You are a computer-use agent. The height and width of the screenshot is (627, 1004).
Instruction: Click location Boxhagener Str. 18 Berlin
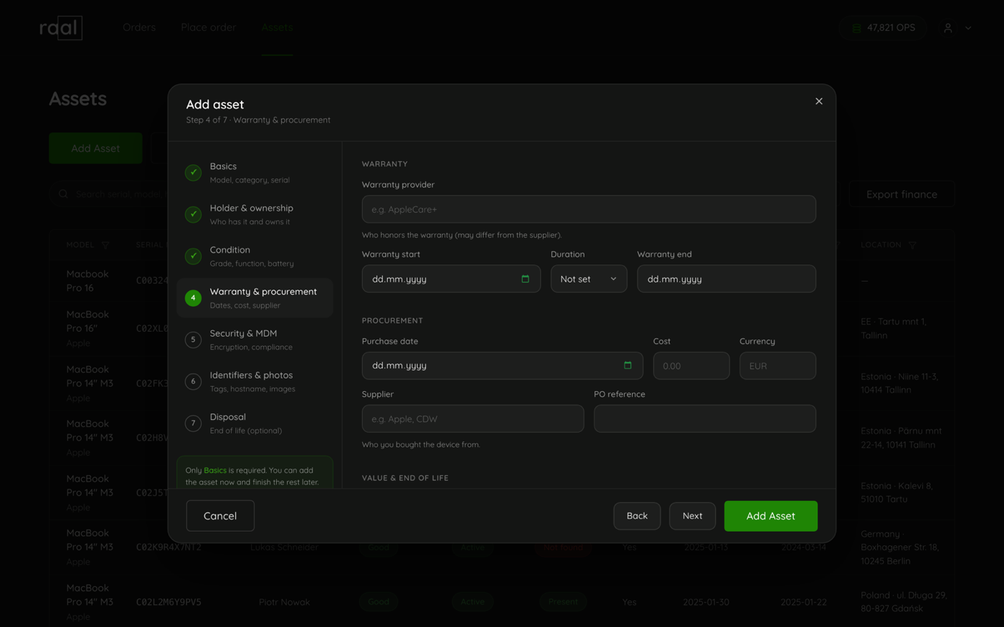pos(900,547)
